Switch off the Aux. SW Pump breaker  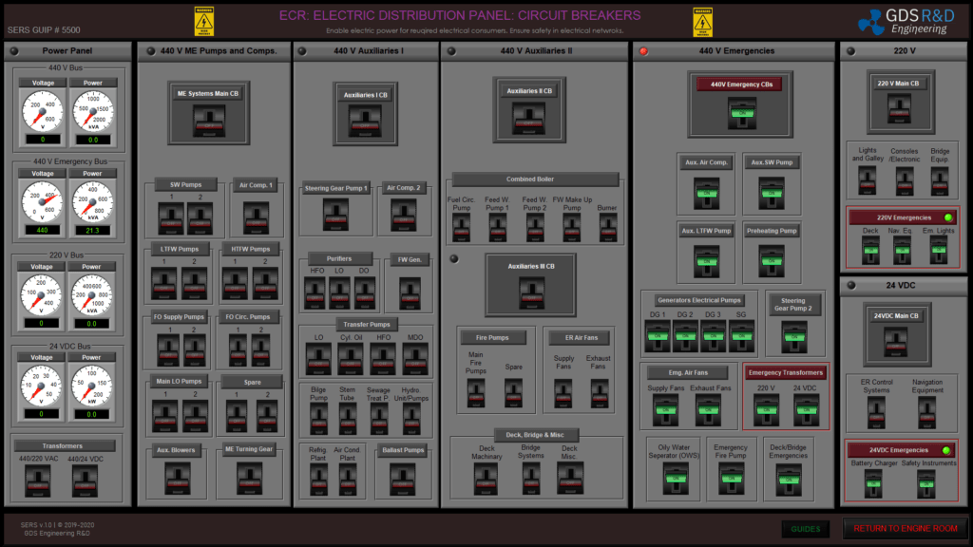coord(771,193)
